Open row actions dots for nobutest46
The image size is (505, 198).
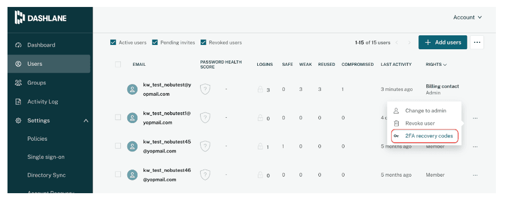(x=475, y=175)
